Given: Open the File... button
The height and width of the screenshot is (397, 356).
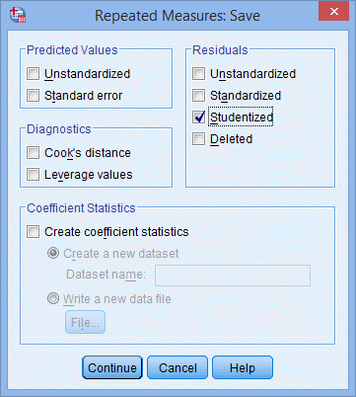Looking at the screenshot, I should click(x=85, y=322).
